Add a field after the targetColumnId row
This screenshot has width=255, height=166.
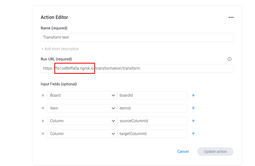(x=193, y=134)
